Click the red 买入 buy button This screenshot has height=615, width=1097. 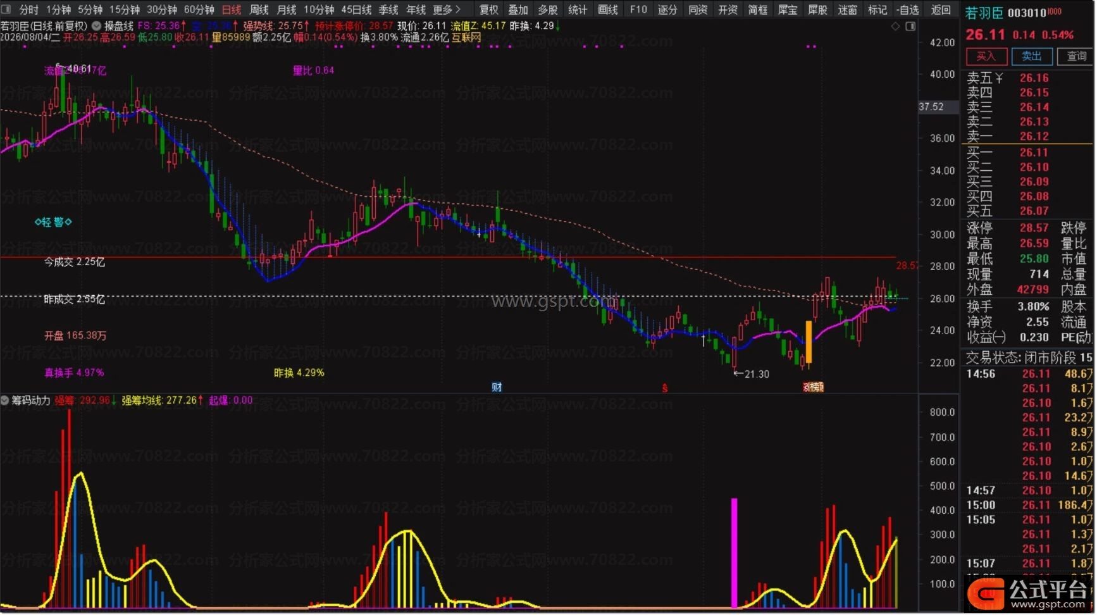point(986,56)
